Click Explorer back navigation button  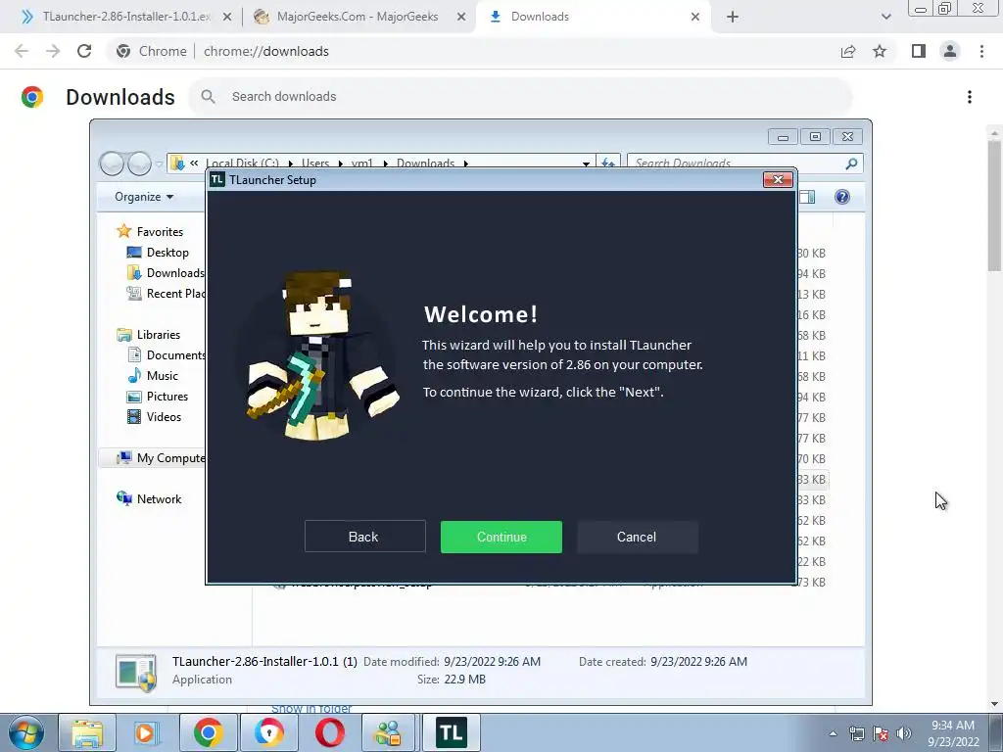[112, 164]
